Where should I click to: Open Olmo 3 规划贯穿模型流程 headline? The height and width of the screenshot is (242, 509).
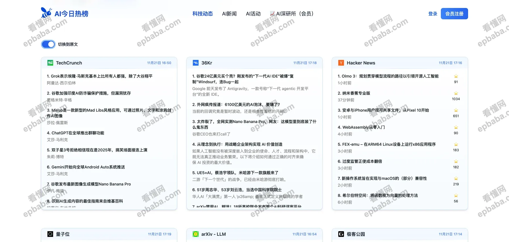click(388, 76)
